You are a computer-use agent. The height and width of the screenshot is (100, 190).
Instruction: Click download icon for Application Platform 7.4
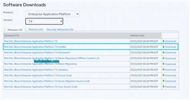click(x=163, y=41)
